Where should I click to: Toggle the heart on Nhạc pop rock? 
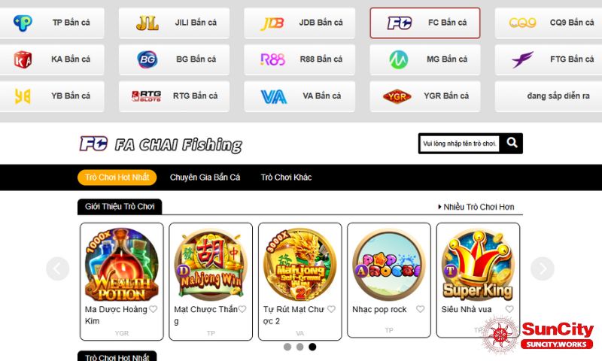coord(421,309)
